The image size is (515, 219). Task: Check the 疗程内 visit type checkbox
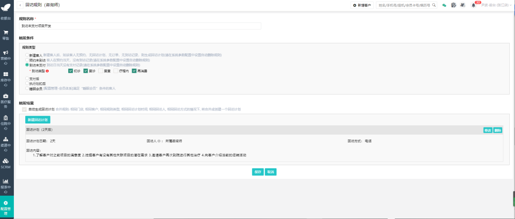[116, 71]
